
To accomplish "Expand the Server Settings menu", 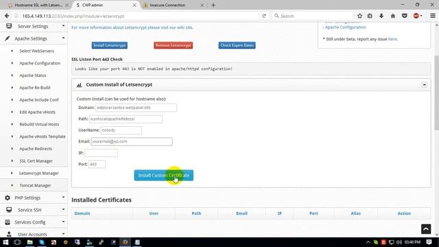I will click(x=34, y=26).
